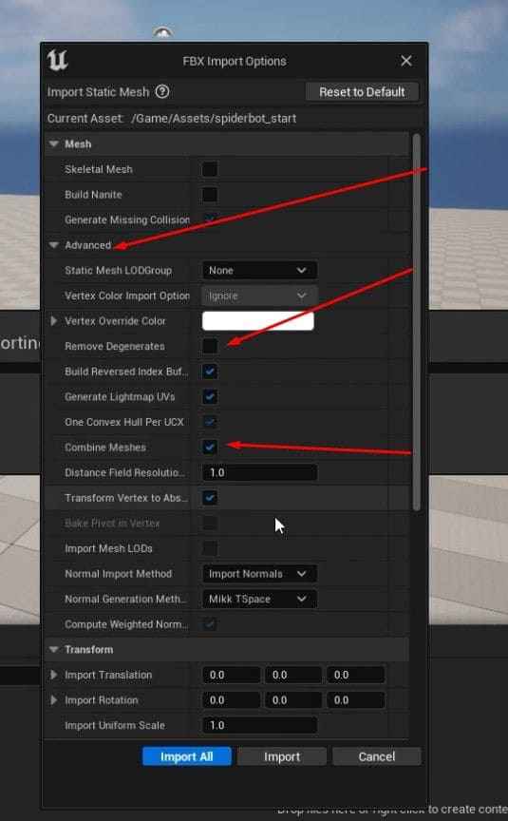Click the third Import Rotation value field
Image resolution: width=508 pixels, height=821 pixels.
(355, 700)
